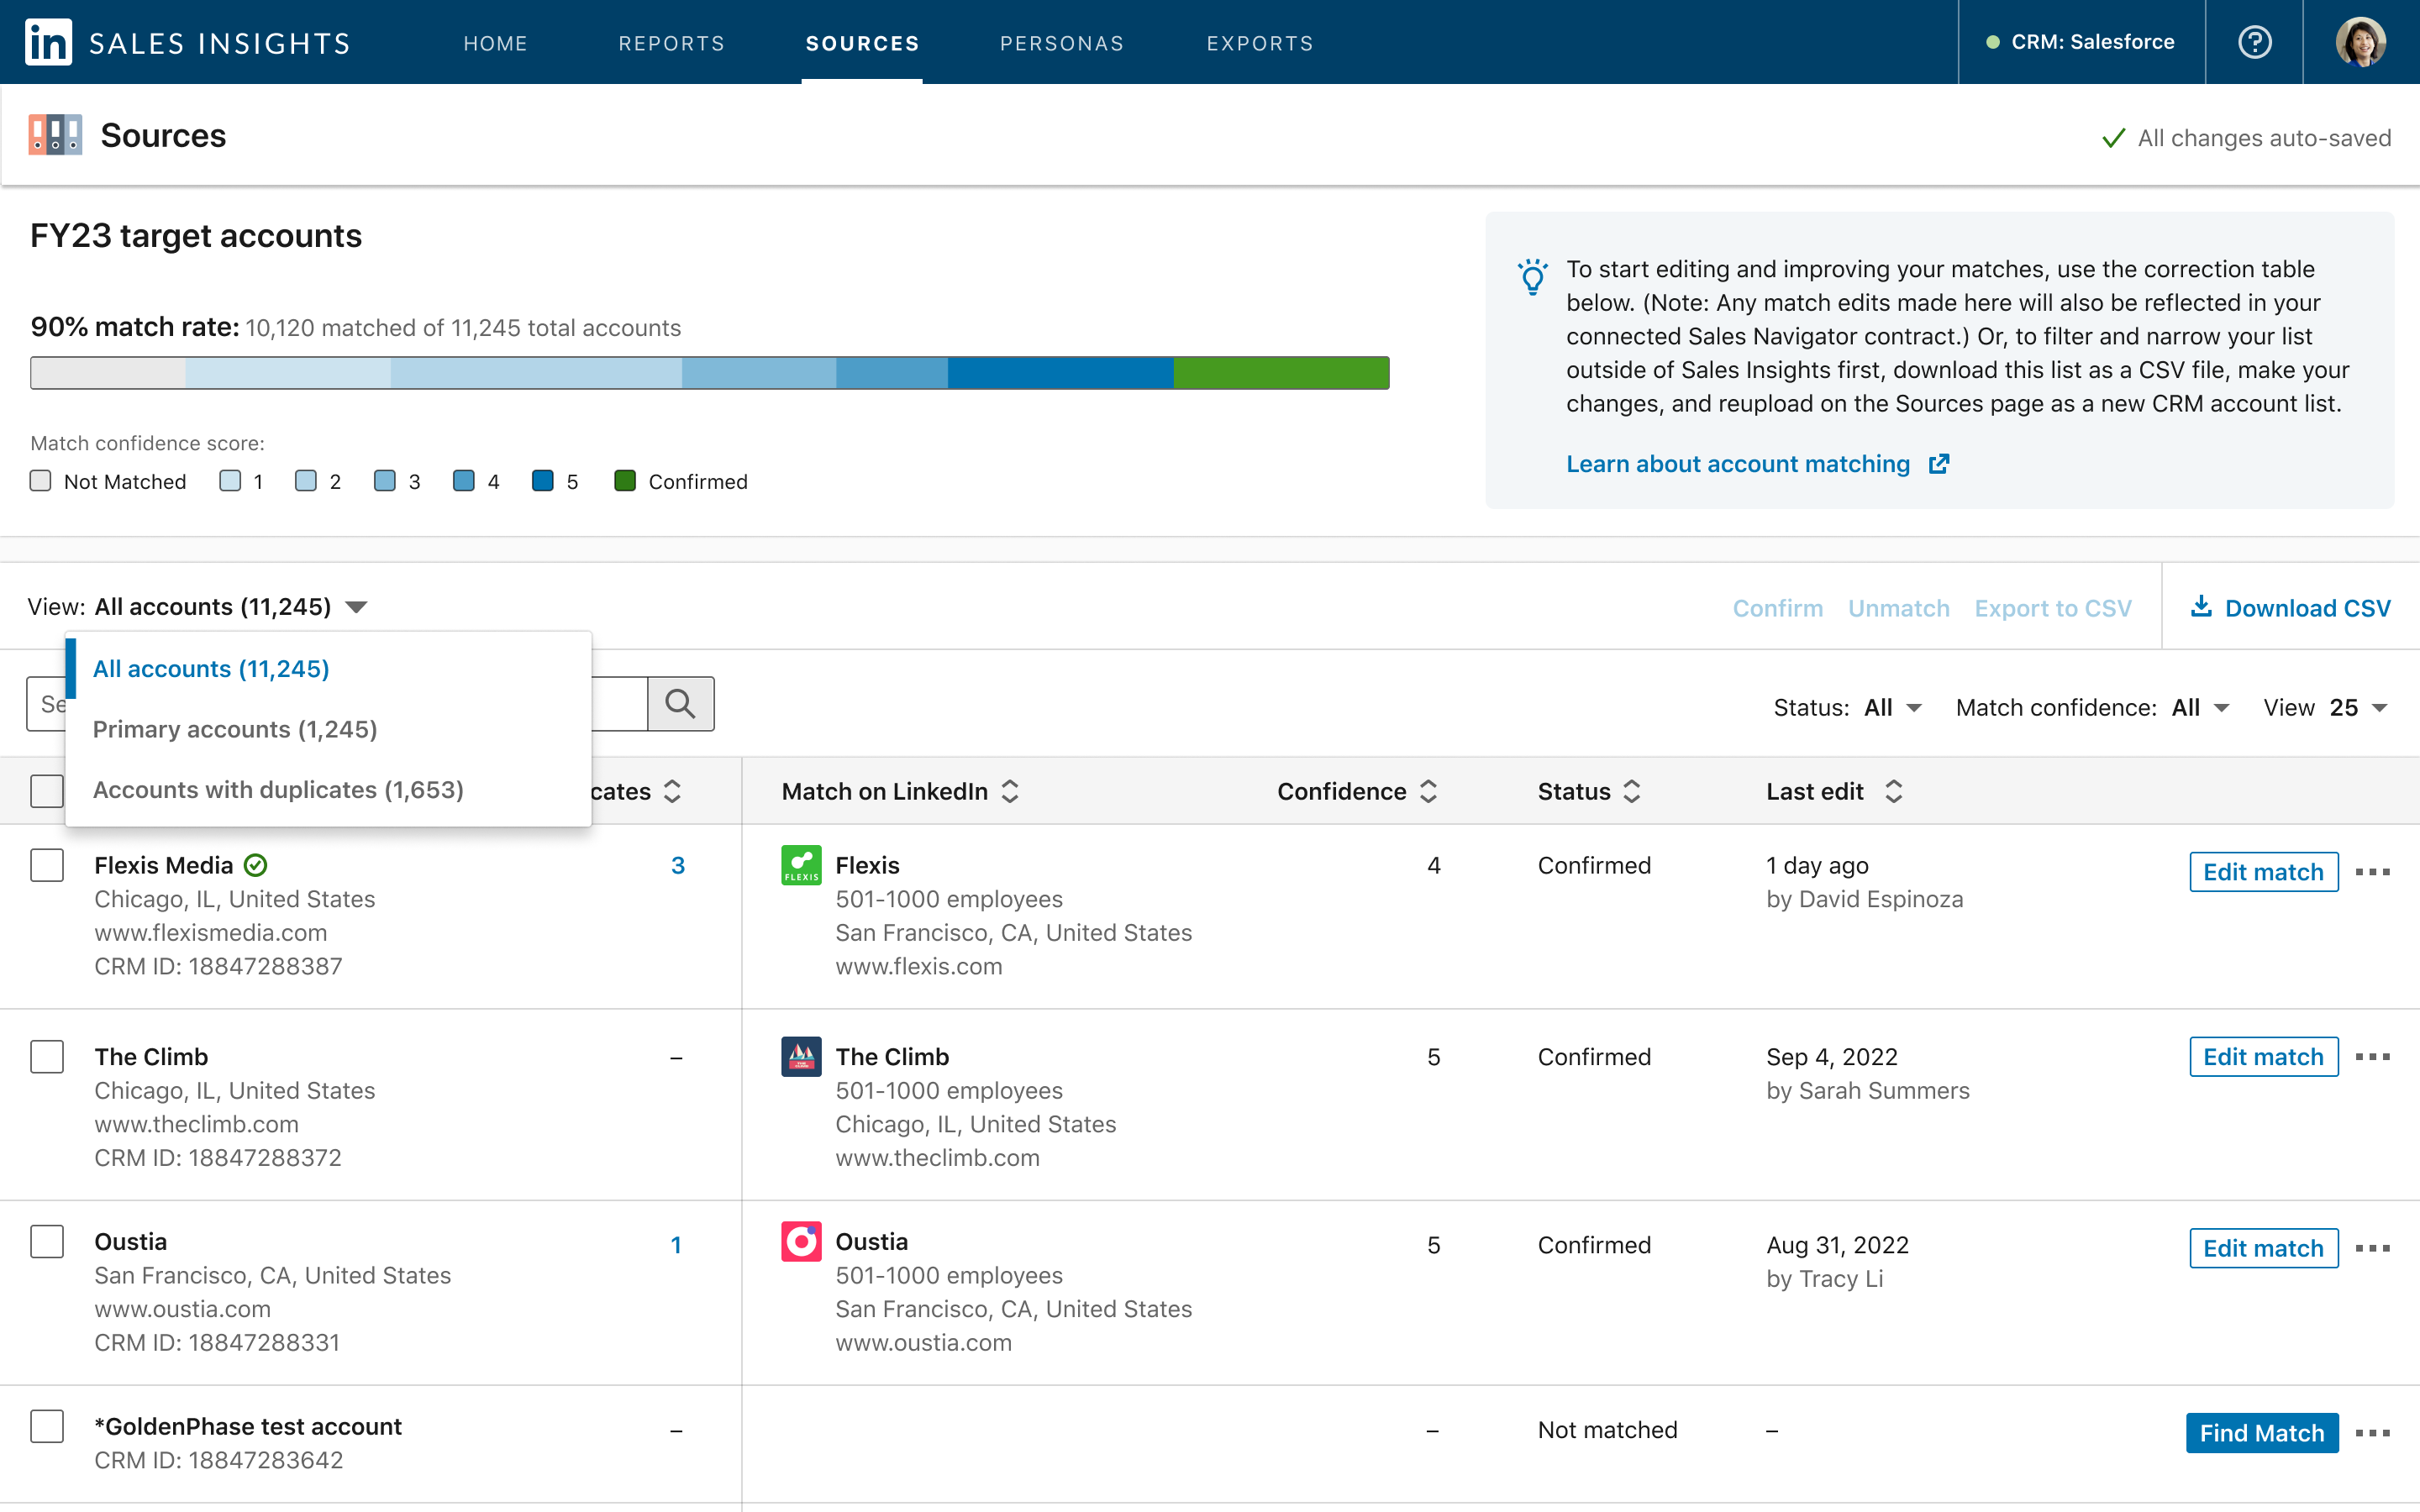The width and height of the screenshot is (2420, 1512).
Task: Open the 1 duplicate link for Oustia
Action: coord(676,1245)
